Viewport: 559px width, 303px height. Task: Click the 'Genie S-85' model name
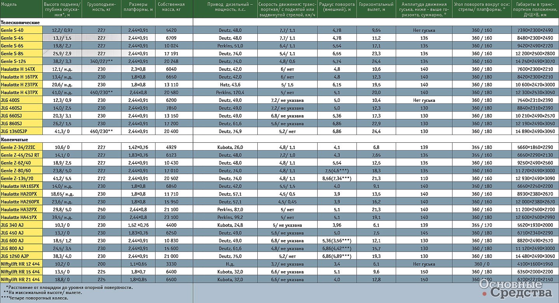click(x=12, y=53)
